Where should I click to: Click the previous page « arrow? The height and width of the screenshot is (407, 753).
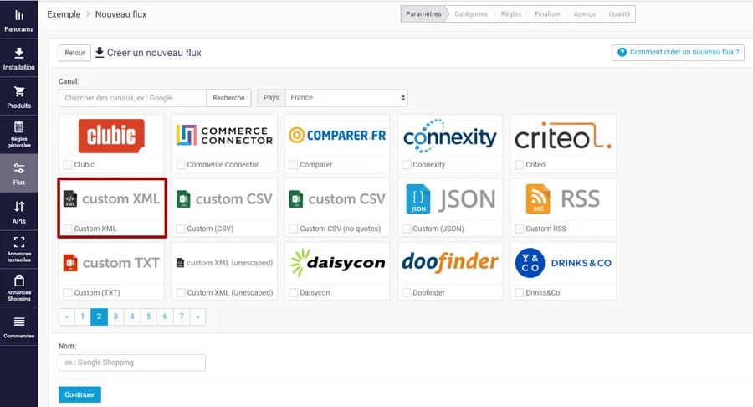point(67,317)
